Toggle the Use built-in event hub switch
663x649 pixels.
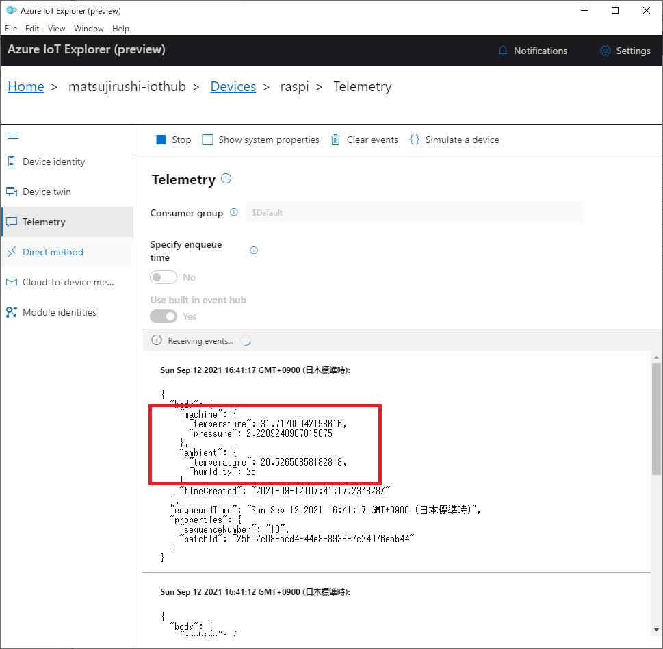pos(164,316)
